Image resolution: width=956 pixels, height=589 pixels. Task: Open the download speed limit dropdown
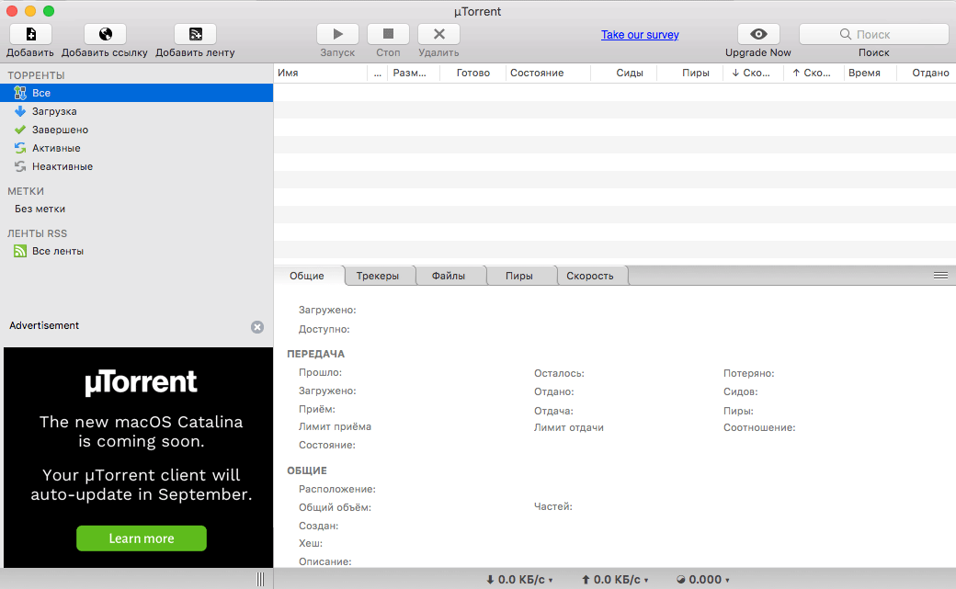tap(519, 579)
